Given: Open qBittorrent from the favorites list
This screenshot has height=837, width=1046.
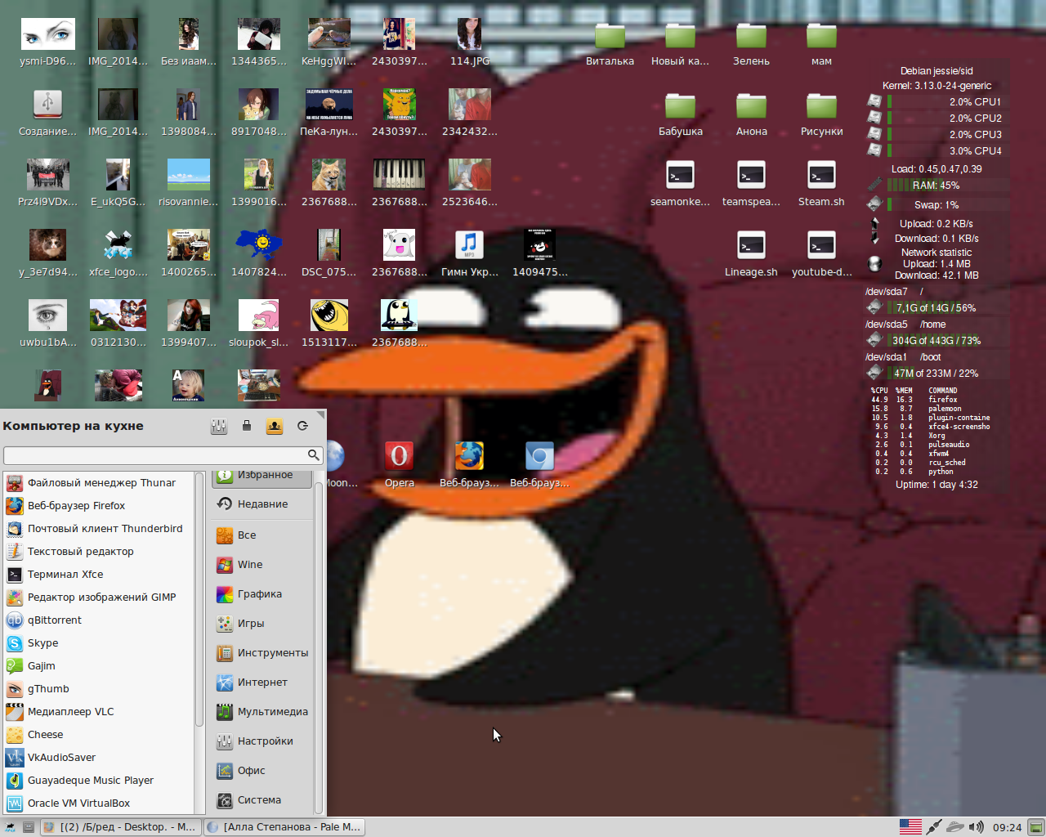Looking at the screenshot, I should click(x=98, y=620).
